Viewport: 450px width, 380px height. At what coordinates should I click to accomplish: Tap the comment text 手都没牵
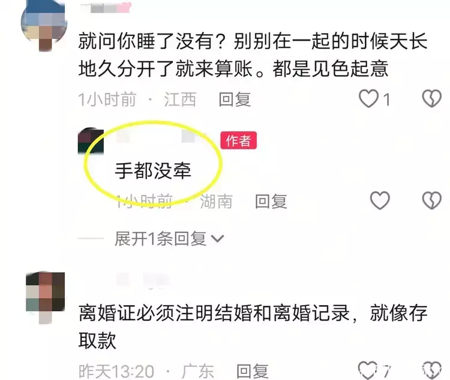[153, 171]
